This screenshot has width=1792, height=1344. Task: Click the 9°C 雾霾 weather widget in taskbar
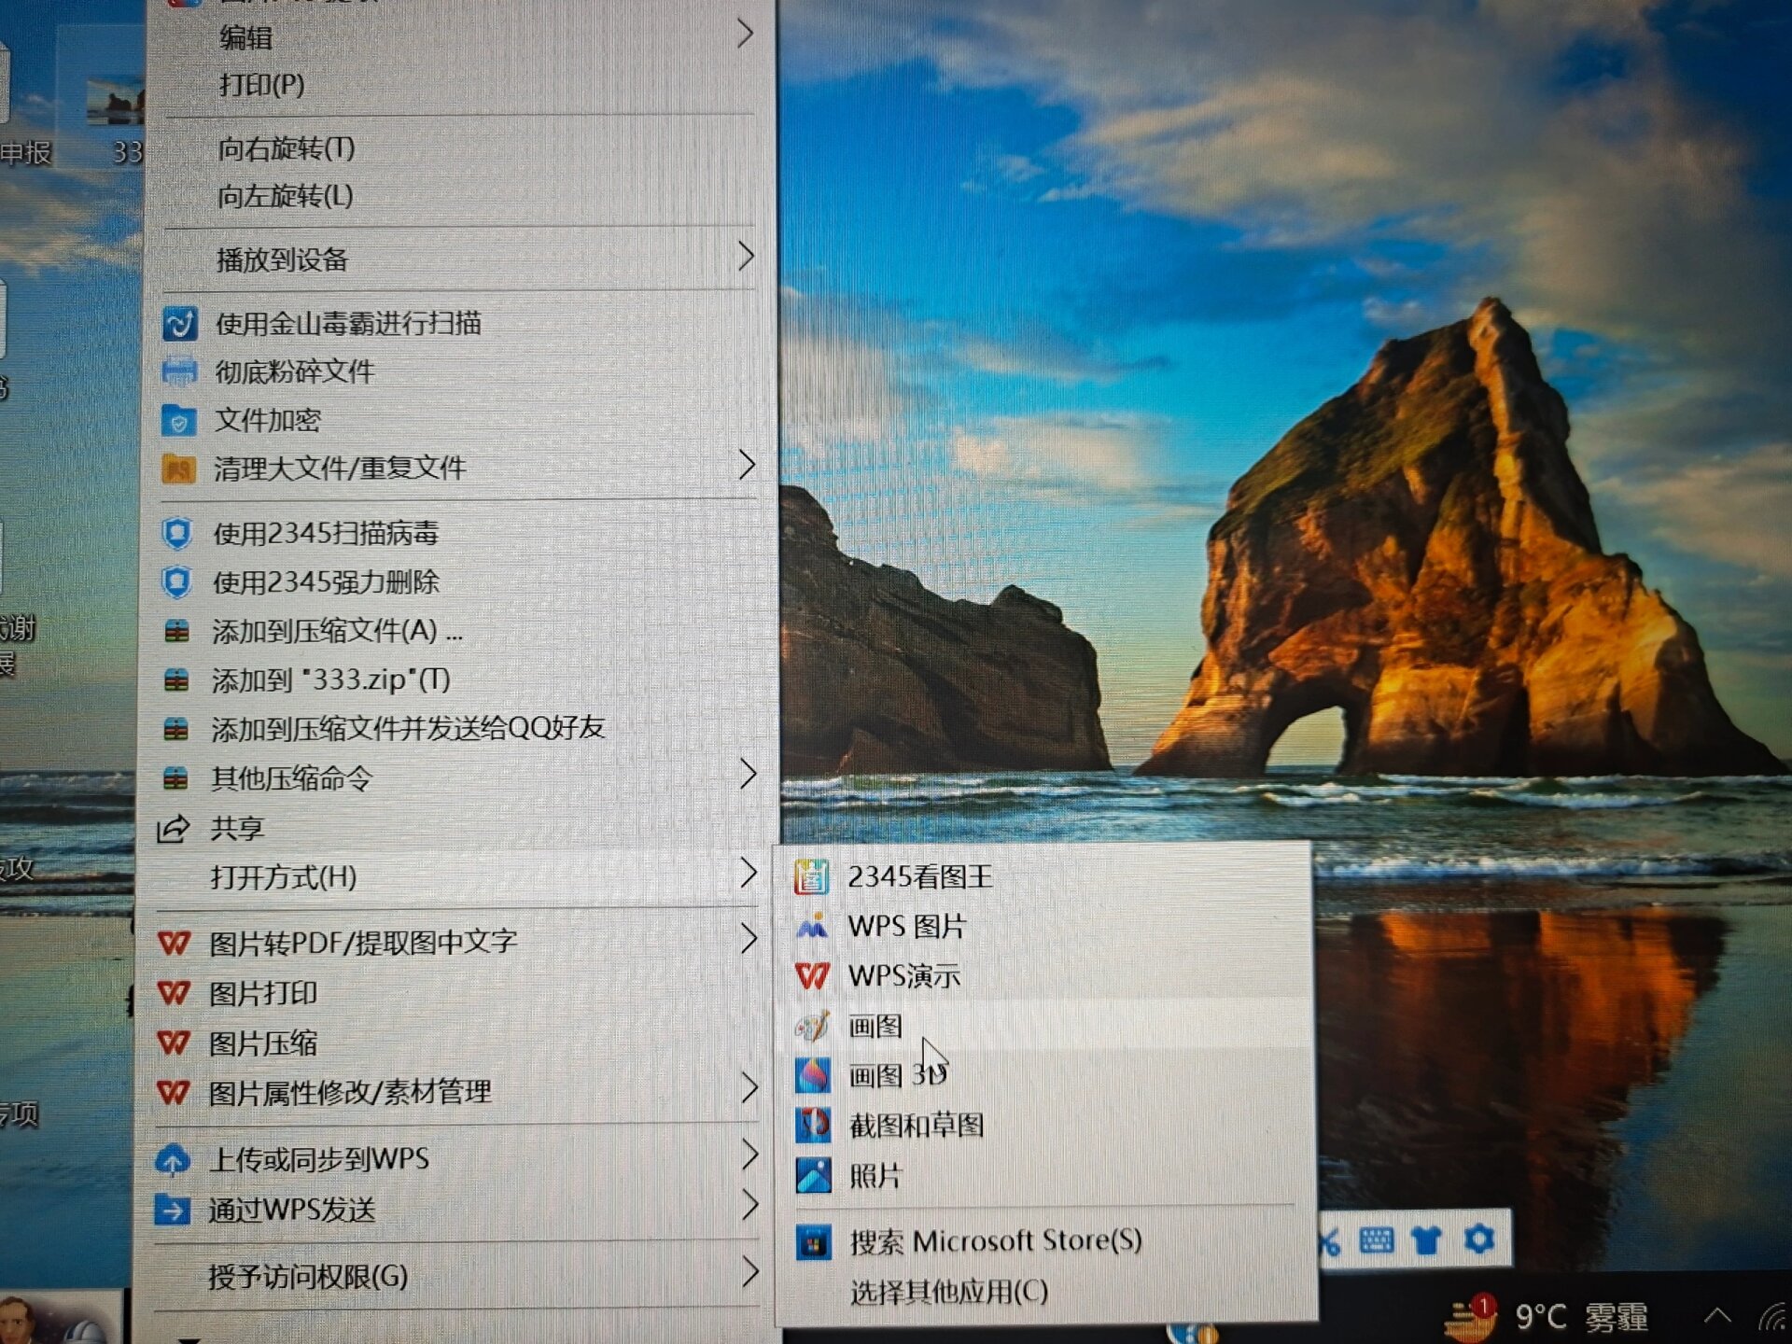tap(1581, 1318)
